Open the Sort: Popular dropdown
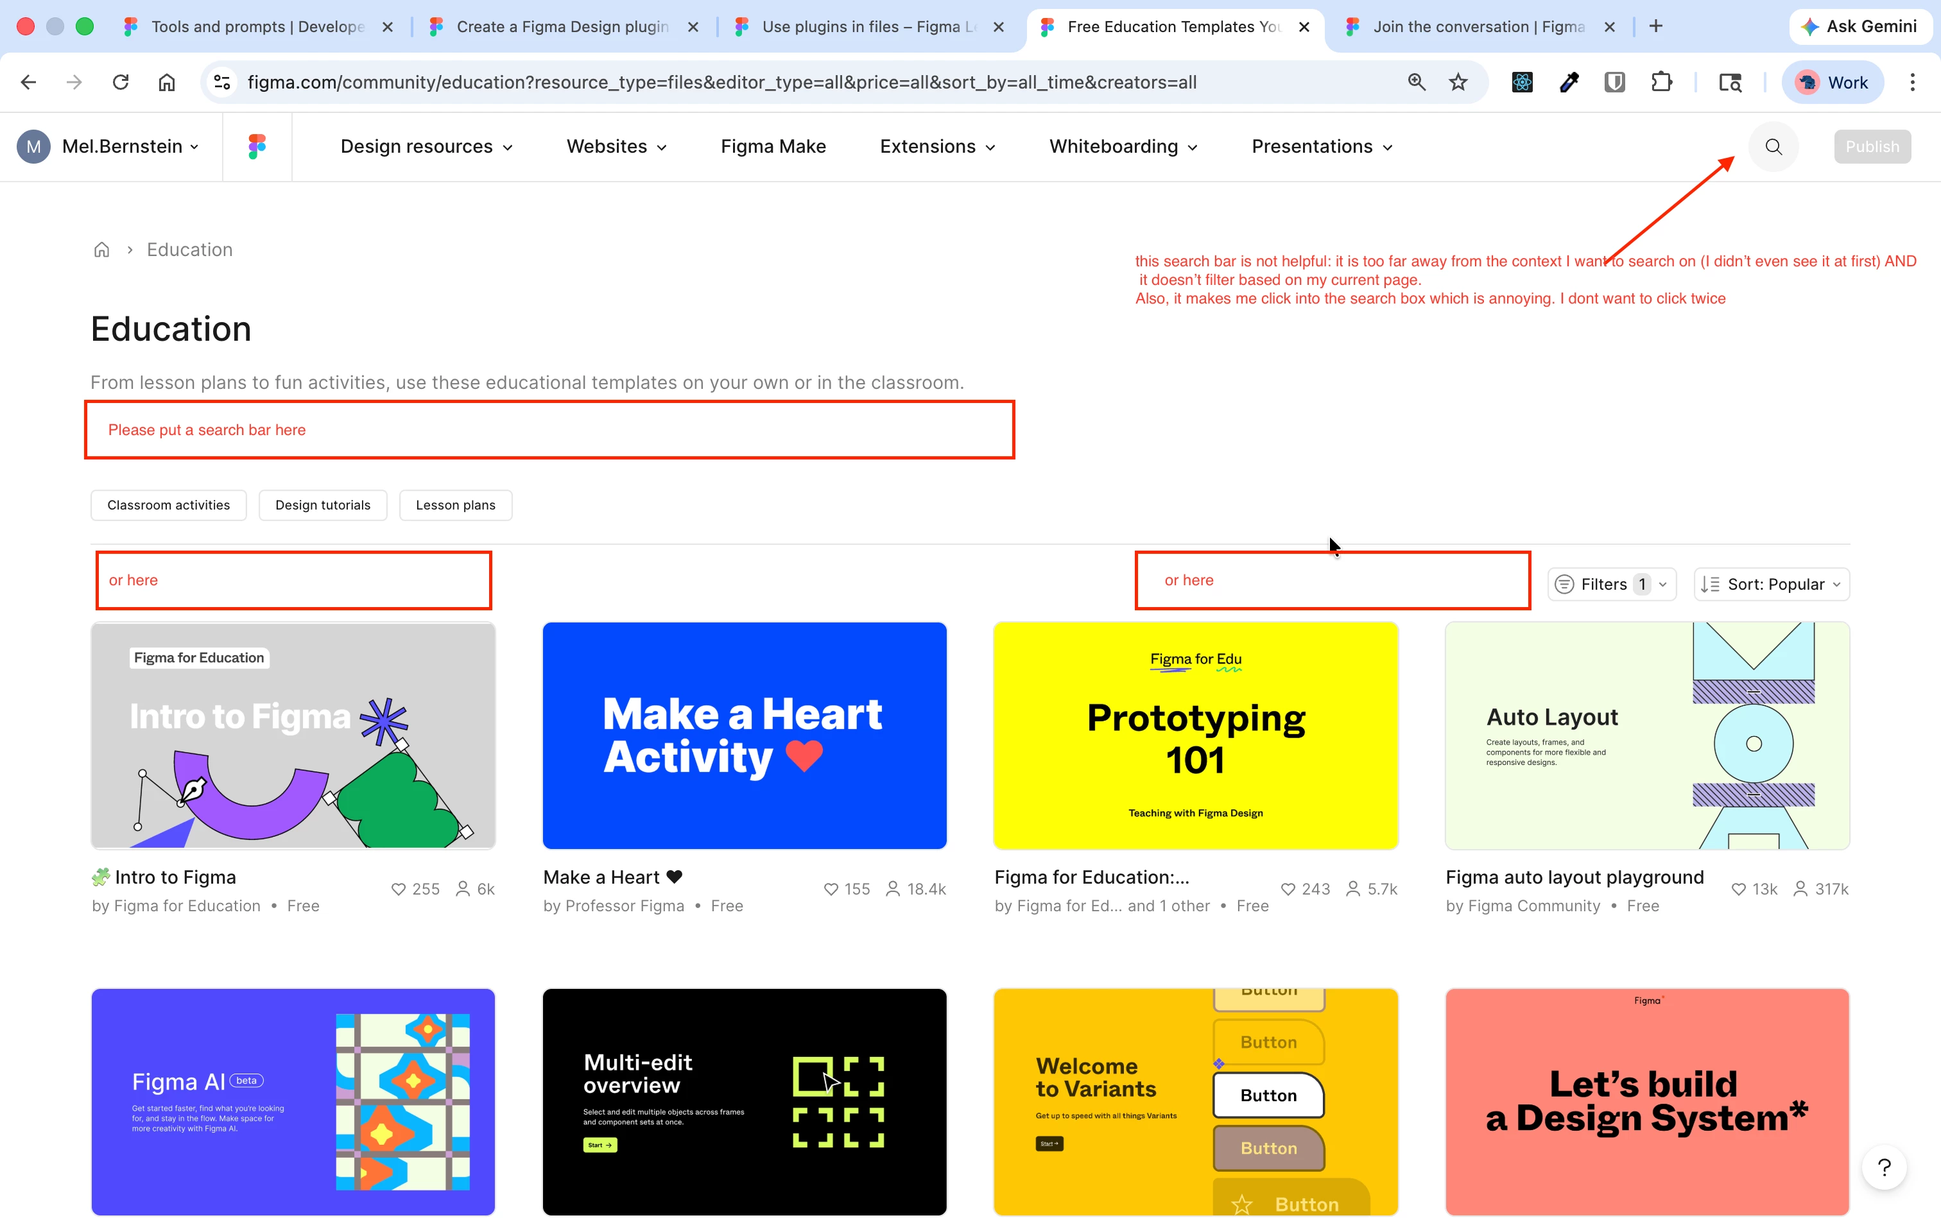 pos(1771,584)
